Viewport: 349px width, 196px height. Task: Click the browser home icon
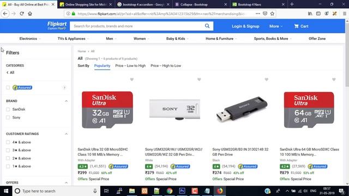(x=30, y=14)
